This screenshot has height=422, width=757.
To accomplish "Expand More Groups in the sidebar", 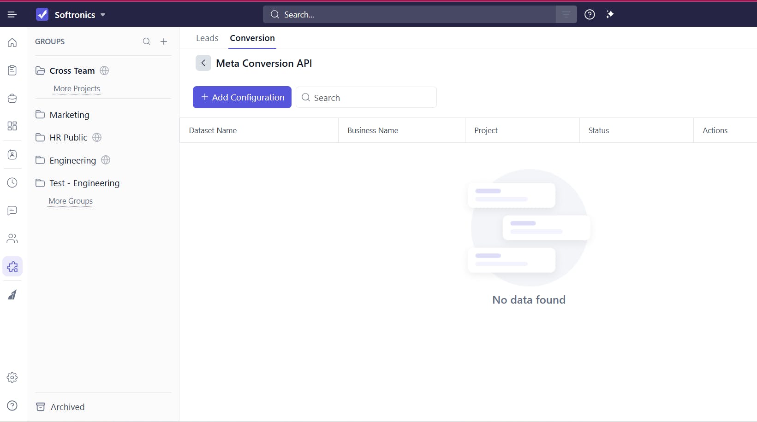I will (70, 201).
